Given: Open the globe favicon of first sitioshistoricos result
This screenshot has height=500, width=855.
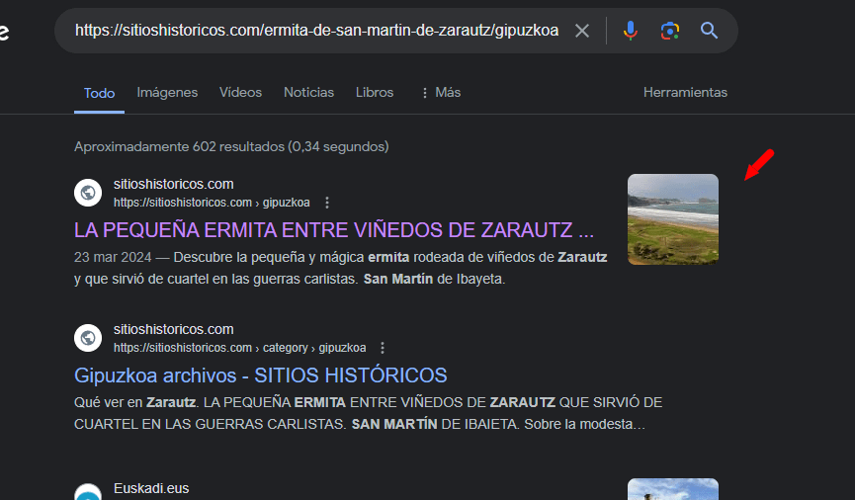Looking at the screenshot, I should point(88,193).
